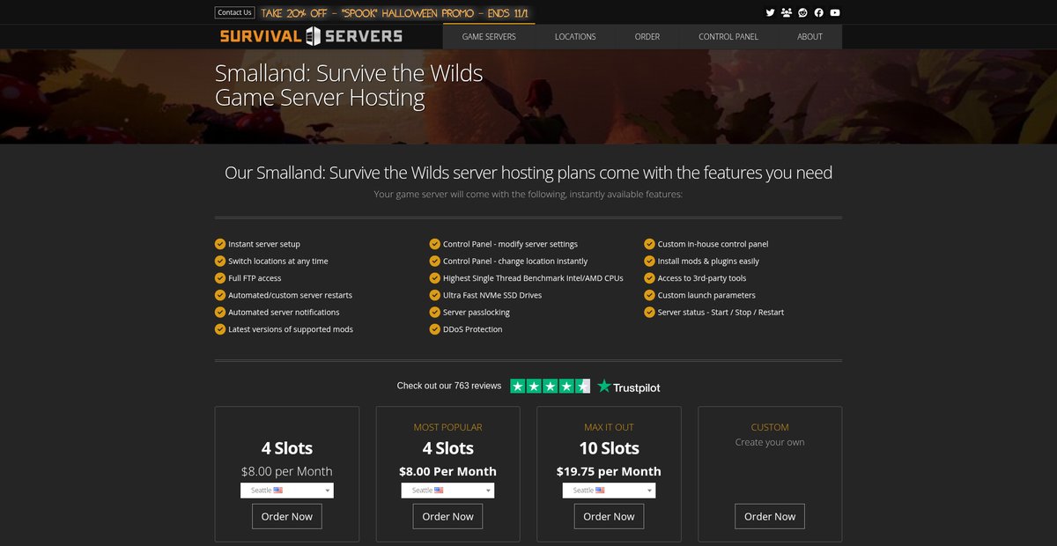Image resolution: width=1057 pixels, height=546 pixels.
Task: Order Now in the Most Popular card
Action: (x=447, y=516)
